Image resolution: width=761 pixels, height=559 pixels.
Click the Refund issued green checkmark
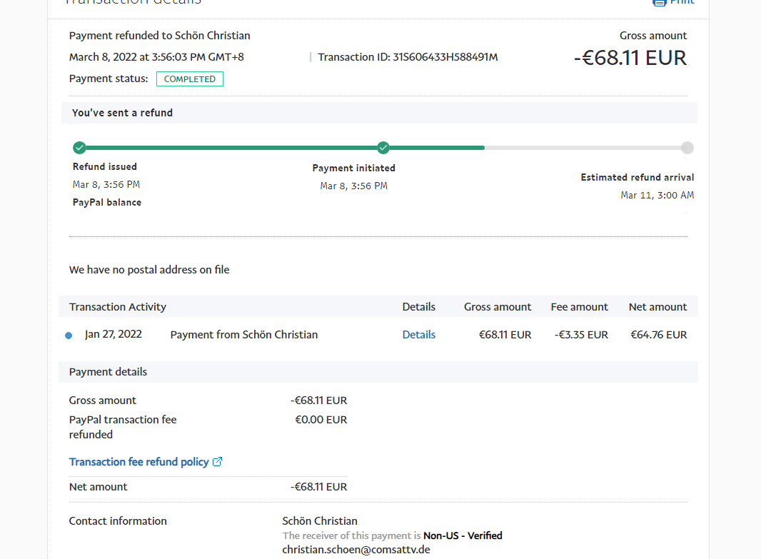79,148
